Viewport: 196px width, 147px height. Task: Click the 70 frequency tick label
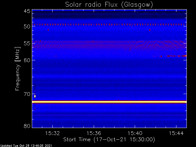point(27,94)
